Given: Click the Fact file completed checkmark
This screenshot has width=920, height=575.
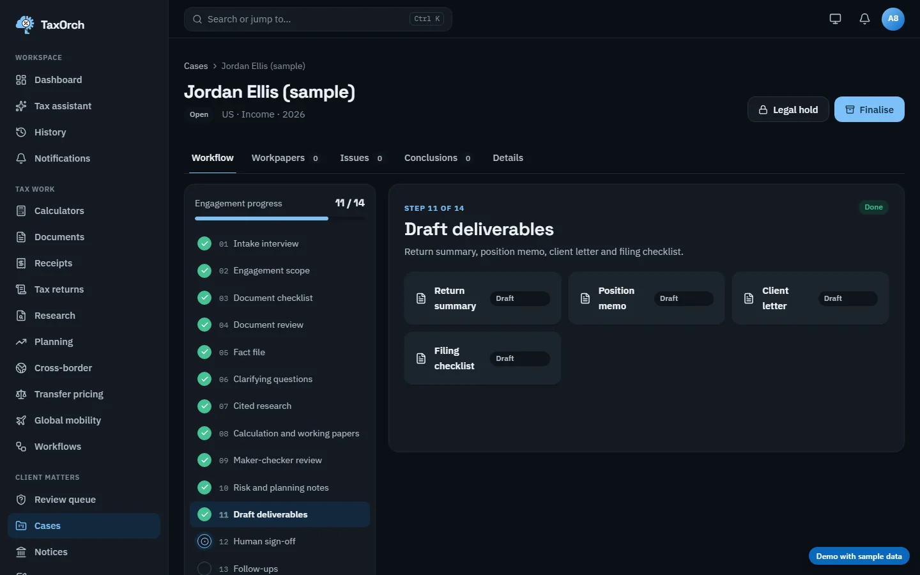Looking at the screenshot, I should pyautogui.click(x=204, y=352).
